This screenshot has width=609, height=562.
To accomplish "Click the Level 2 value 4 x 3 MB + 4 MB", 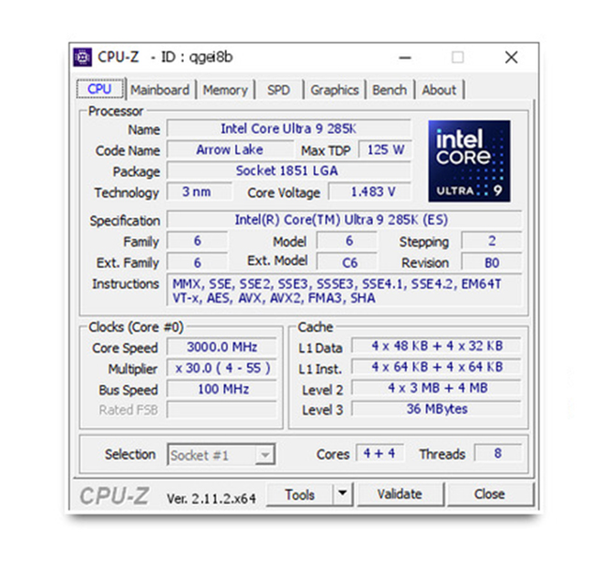I will click(437, 388).
